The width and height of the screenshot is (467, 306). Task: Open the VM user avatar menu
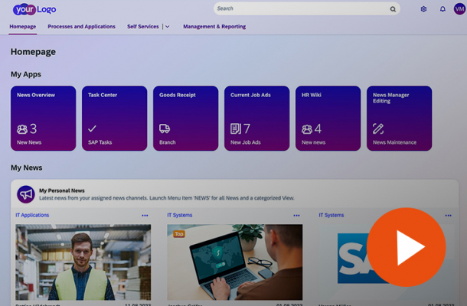pos(459,9)
